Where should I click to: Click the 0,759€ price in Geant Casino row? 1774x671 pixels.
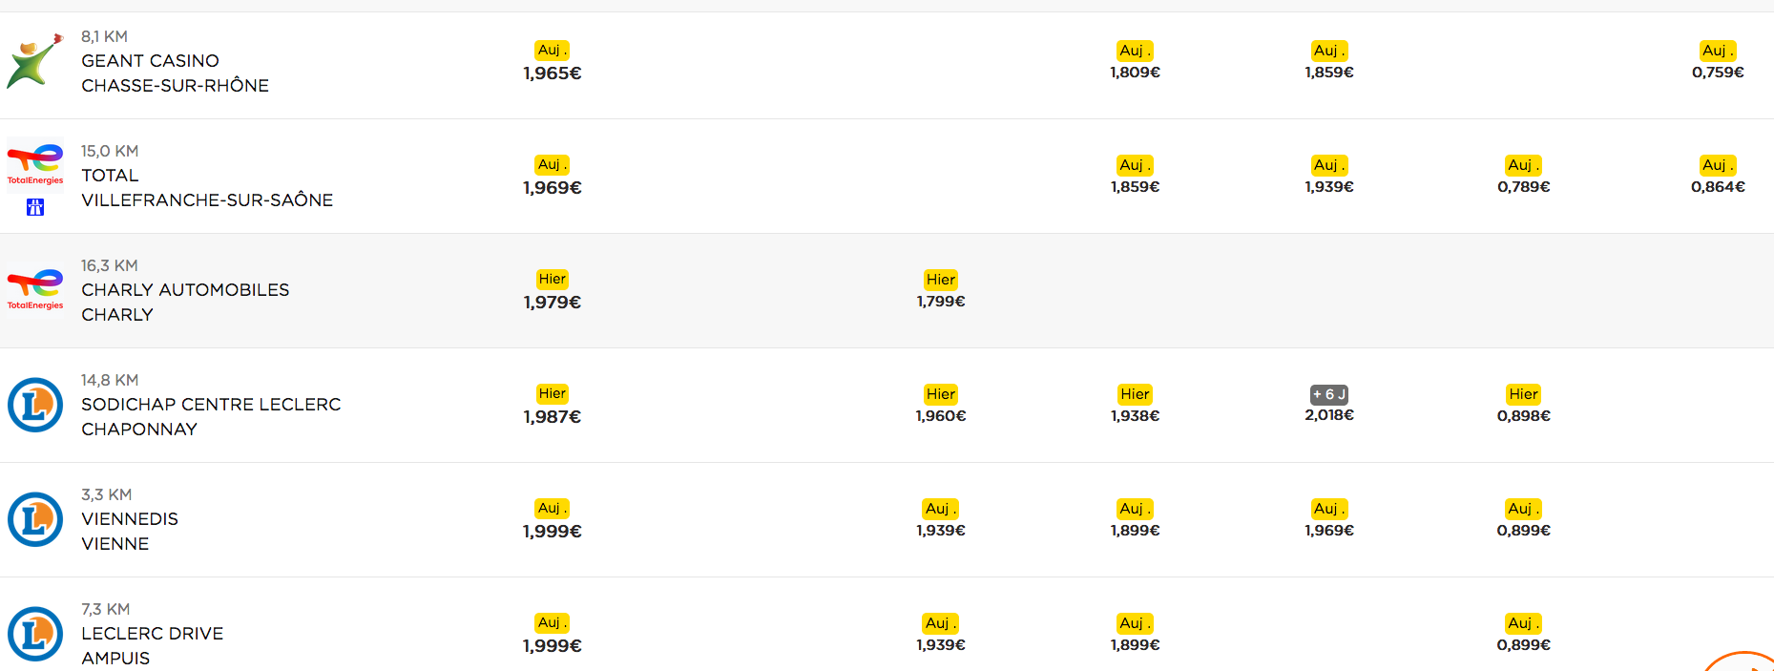[1718, 73]
